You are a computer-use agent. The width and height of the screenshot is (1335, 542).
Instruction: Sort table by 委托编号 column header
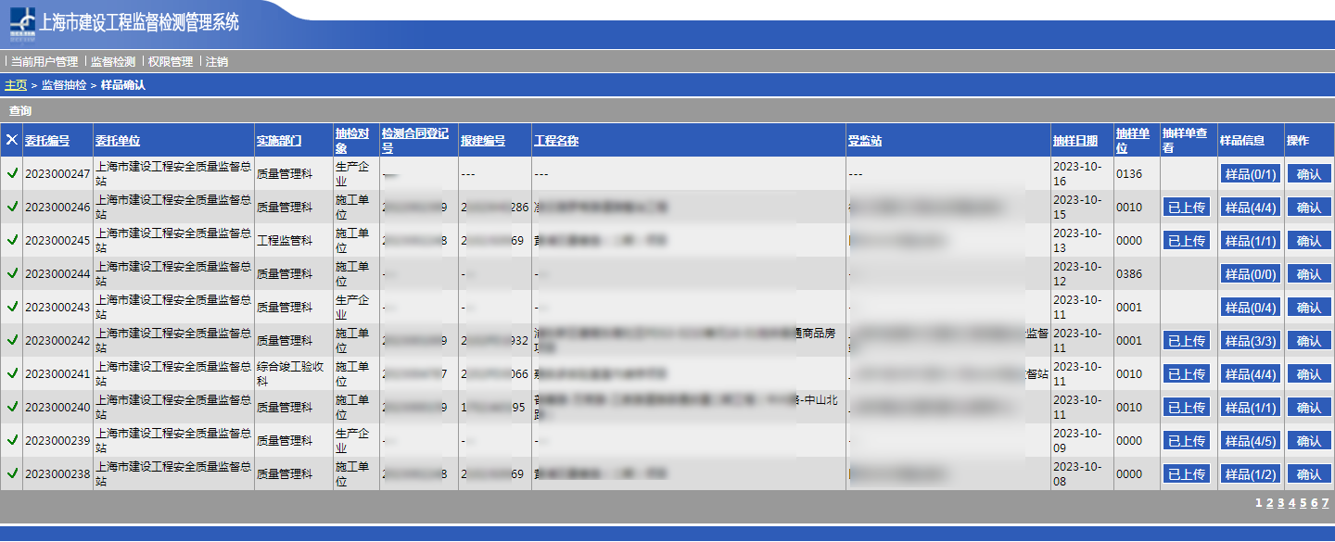pos(47,141)
